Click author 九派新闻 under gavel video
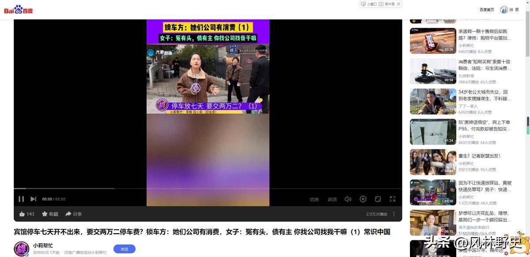This screenshot has height=257, width=530. 466,76
